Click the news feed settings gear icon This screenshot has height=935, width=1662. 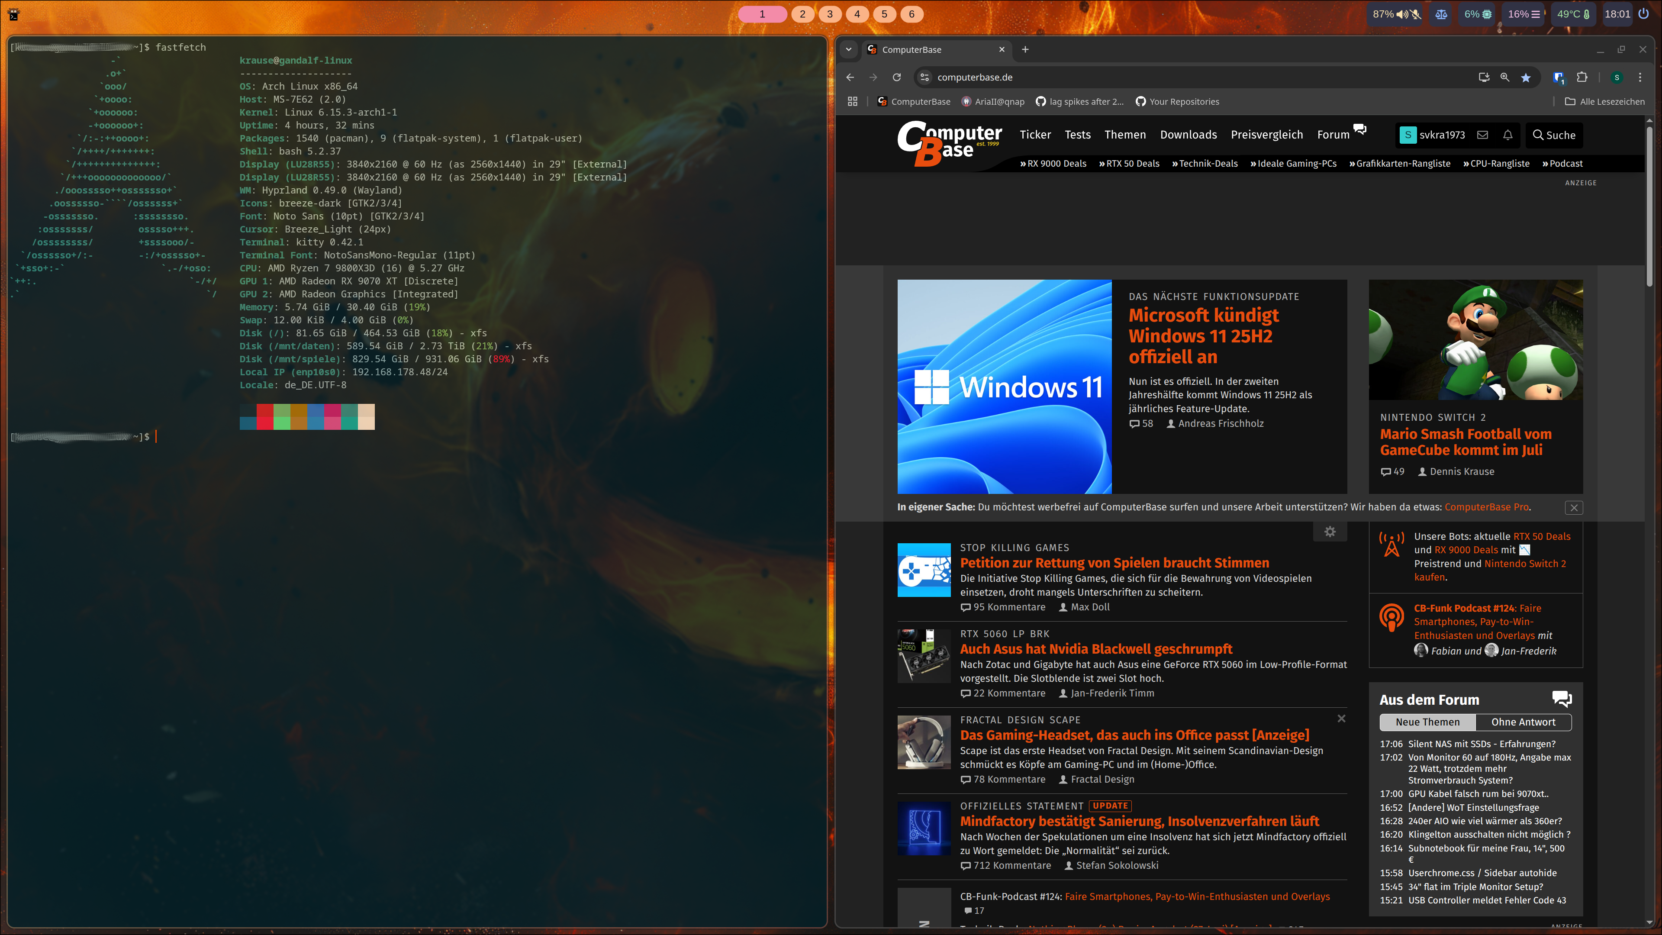[1330, 532]
